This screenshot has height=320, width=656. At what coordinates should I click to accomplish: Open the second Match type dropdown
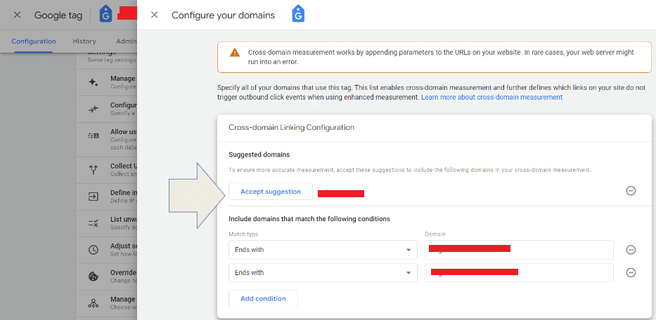click(323, 272)
